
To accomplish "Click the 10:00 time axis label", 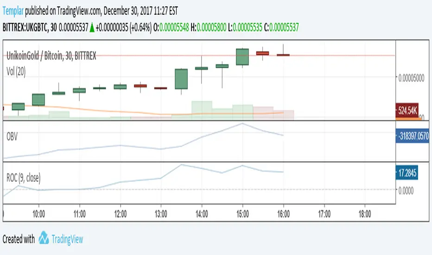I will tap(38, 214).
